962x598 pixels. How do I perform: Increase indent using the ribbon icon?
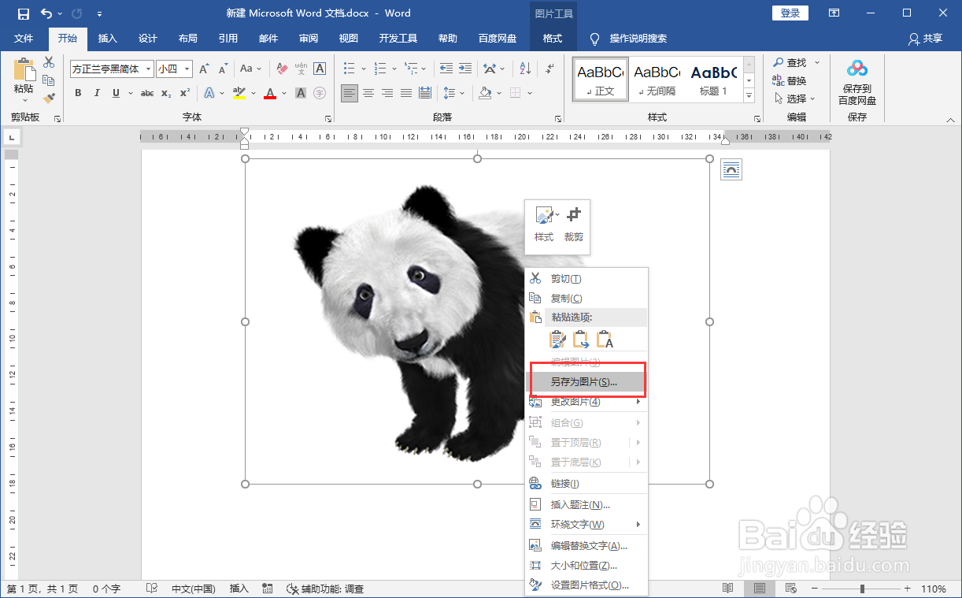pos(465,69)
